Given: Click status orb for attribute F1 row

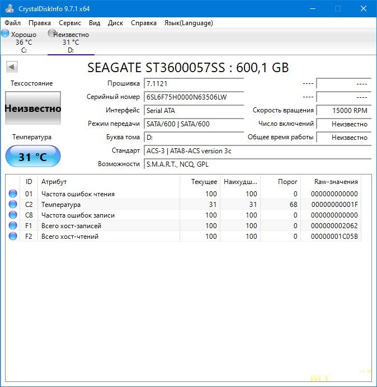Looking at the screenshot, I should click(13, 226).
